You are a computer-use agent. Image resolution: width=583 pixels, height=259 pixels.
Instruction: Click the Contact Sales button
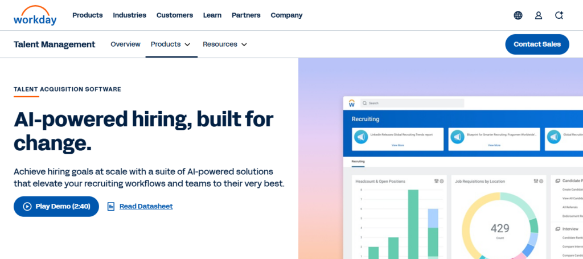537,44
